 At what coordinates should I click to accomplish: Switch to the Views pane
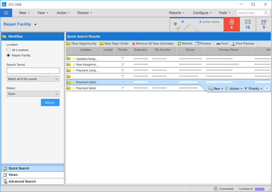[33, 175]
